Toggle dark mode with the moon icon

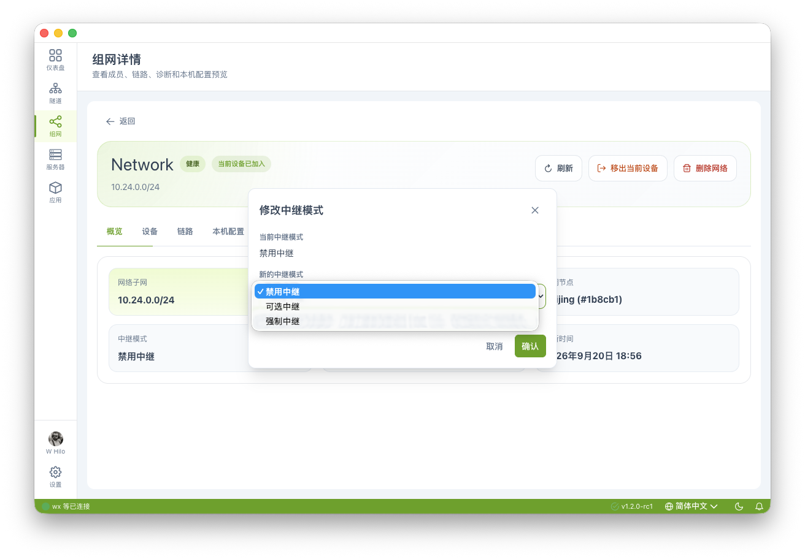[739, 506]
